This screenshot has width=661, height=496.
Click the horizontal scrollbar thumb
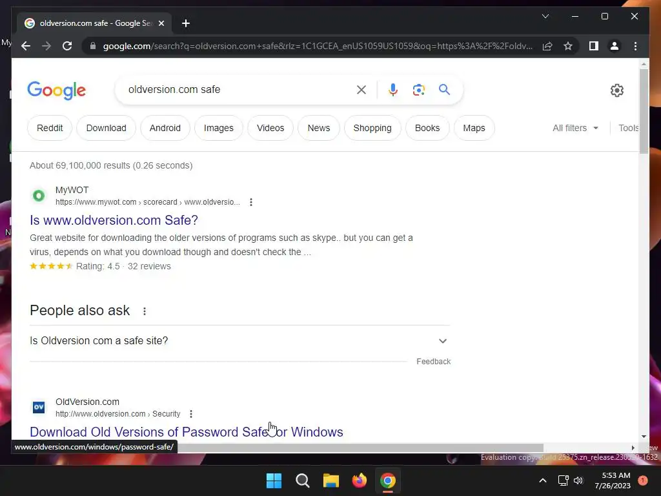360,448
